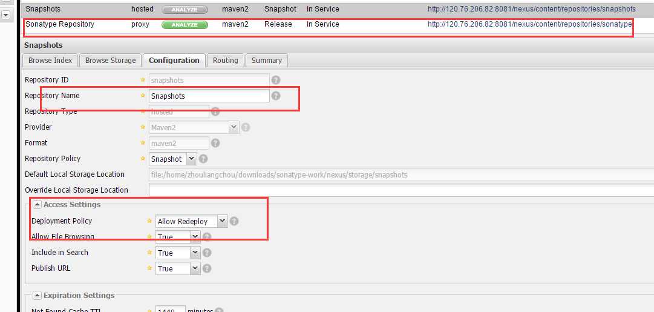
Task: Select the Configuration tab
Action: coord(174,60)
